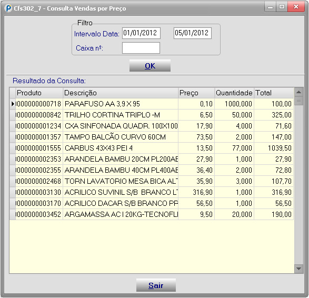Click the OK button
The image size is (309, 298).
[x=150, y=66]
